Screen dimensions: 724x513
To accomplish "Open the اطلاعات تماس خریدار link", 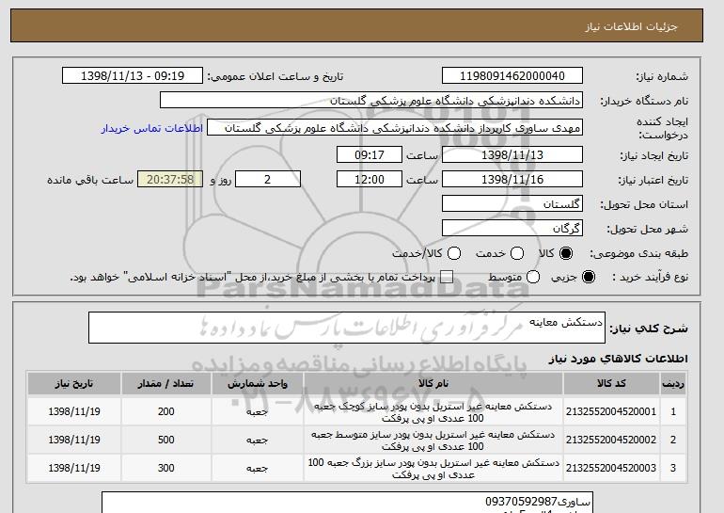I will pos(152,128).
